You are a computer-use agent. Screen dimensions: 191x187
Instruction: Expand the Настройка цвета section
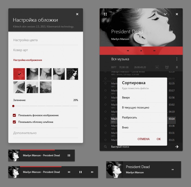click(46, 40)
